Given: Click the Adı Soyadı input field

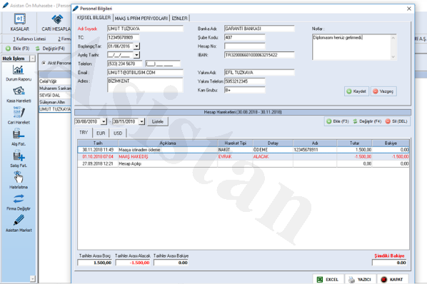Looking at the screenshot, I should [145, 29].
